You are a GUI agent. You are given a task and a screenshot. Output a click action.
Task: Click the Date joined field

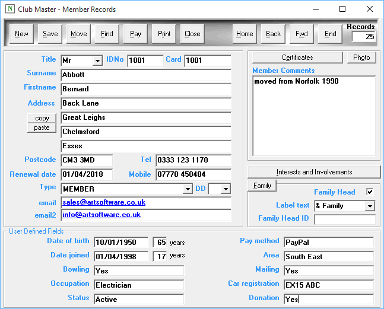(x=121, y=256)
